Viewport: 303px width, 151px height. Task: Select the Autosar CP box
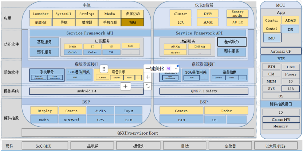(x=280, y=51)
